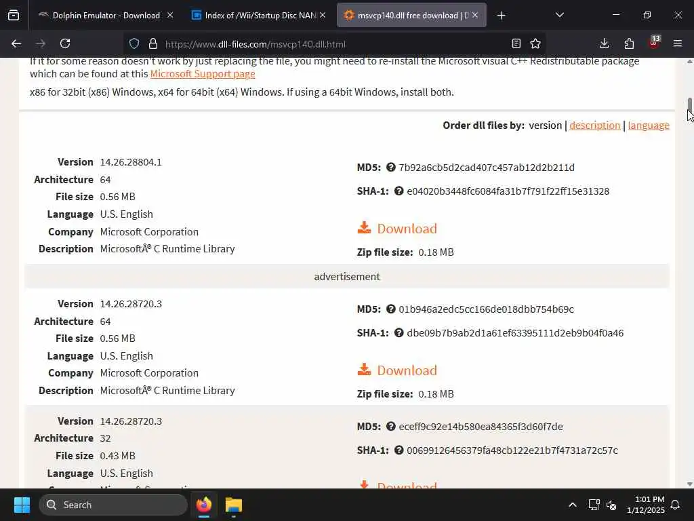This screenshot has width=694, height=521.
Task: Bookmark this page with star icon
Action: point(535,43)
